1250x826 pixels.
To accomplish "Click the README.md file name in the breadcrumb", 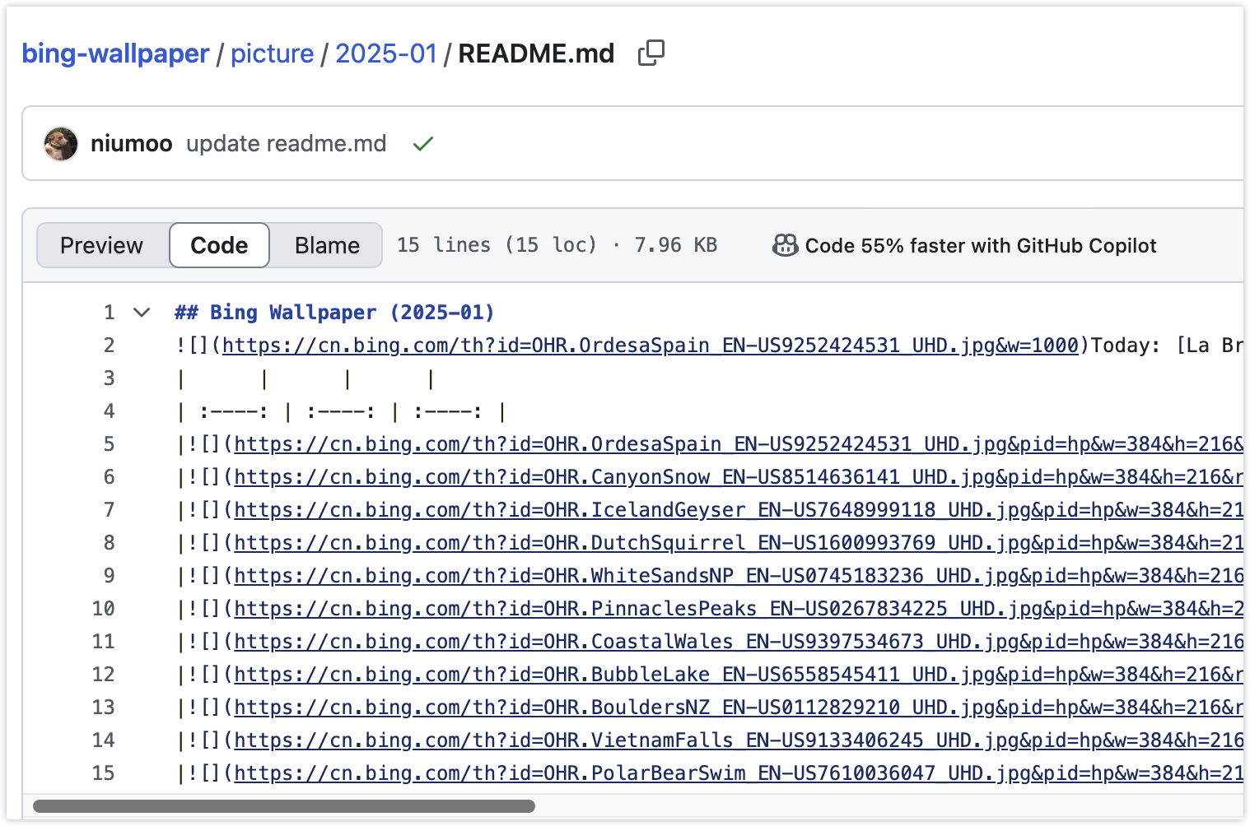I will coord(536,53).
